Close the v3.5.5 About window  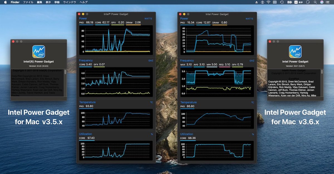coord(13,41)
